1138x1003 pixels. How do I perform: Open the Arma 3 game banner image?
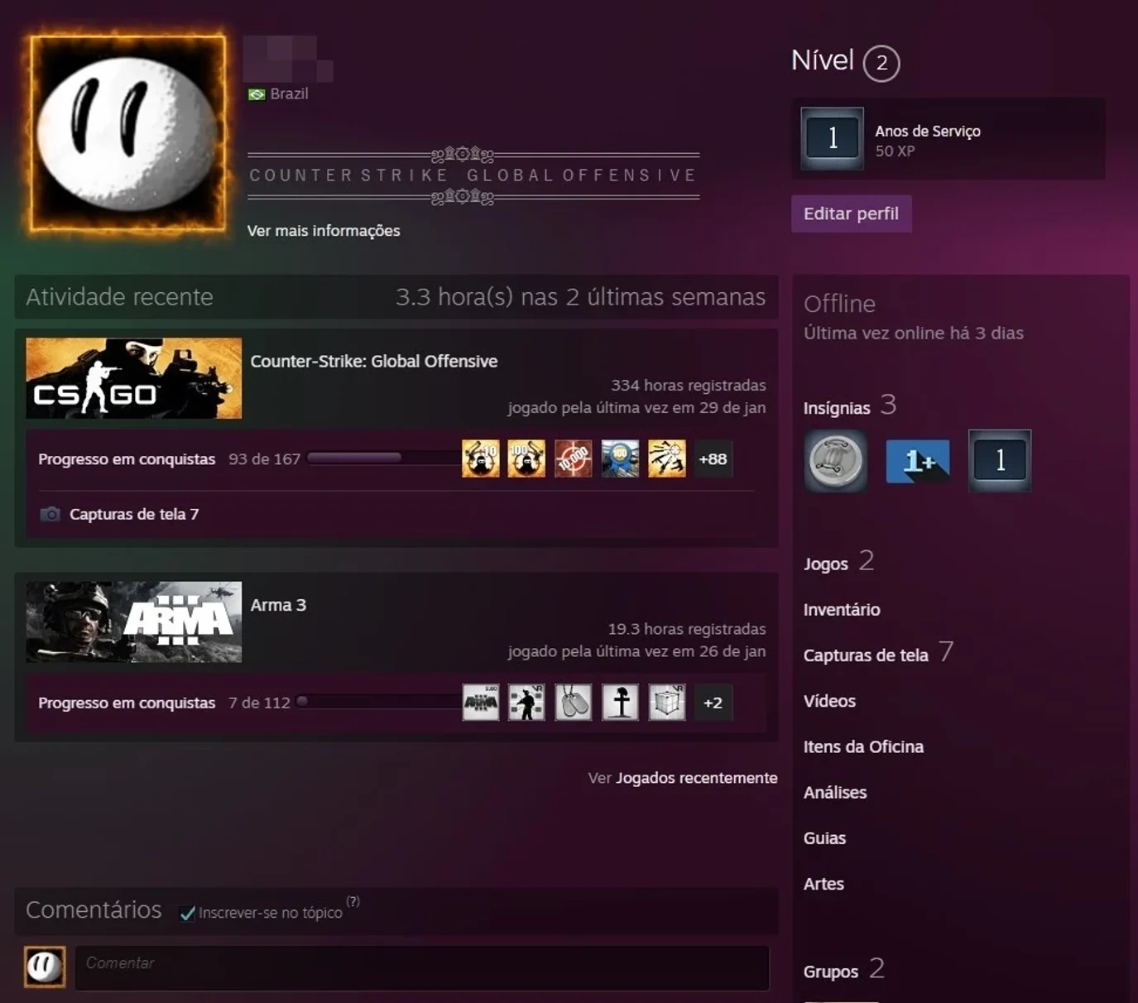(134, 621)
